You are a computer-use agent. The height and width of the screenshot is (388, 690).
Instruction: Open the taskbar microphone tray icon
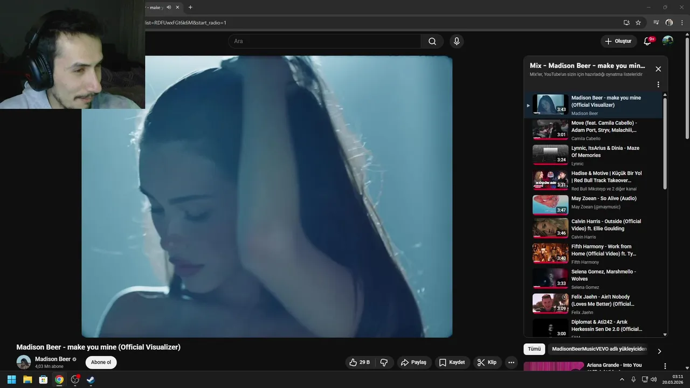tap(633, 379)
